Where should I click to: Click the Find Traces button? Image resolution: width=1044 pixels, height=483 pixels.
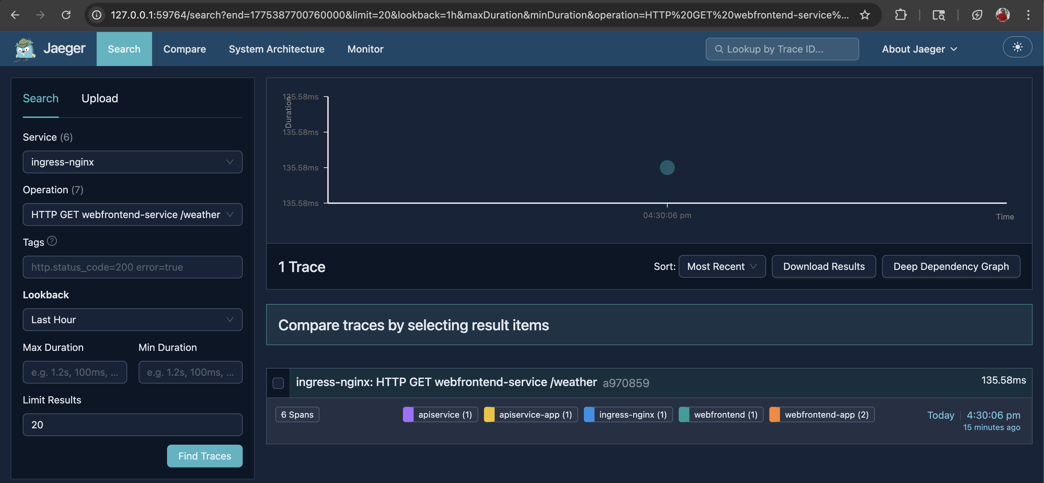(205, 456)
